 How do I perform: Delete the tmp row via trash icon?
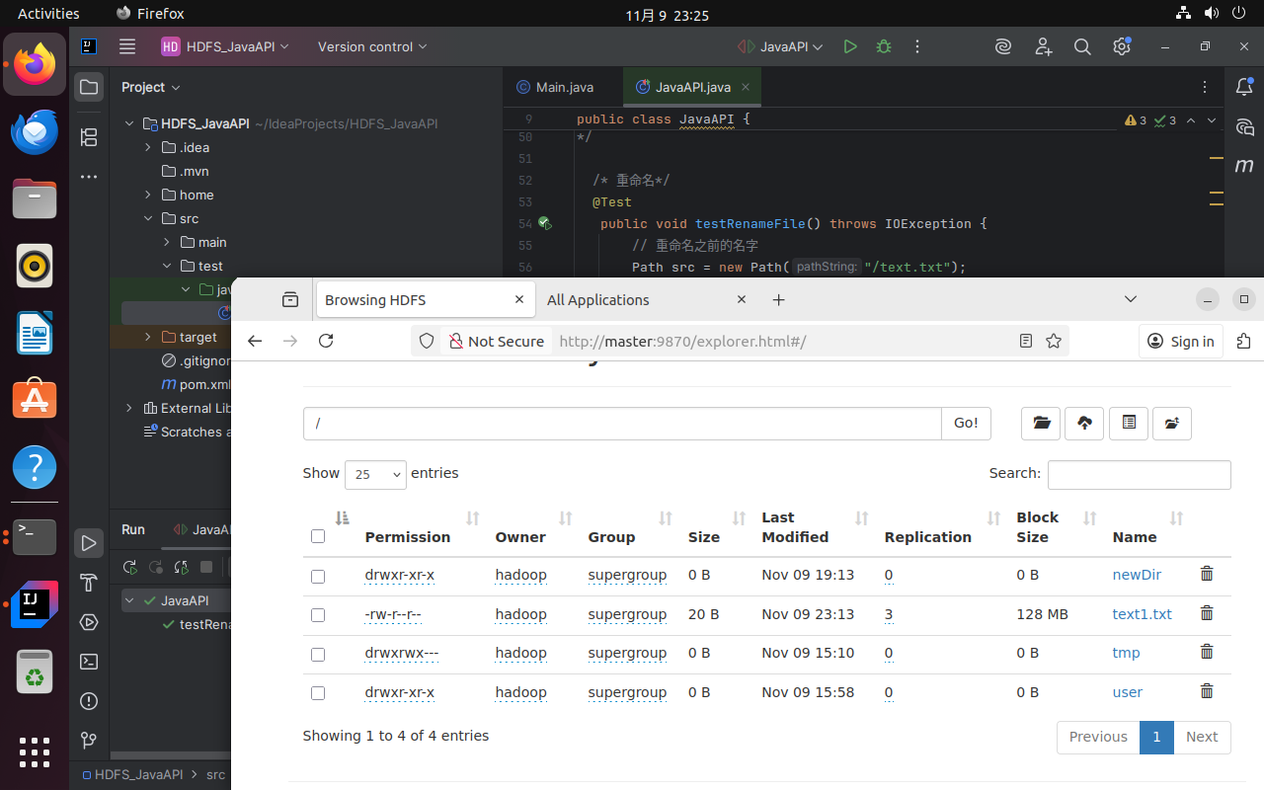(x=1207, y=652)
